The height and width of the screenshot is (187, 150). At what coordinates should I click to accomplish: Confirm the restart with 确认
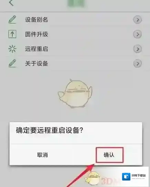coord(110,155)
